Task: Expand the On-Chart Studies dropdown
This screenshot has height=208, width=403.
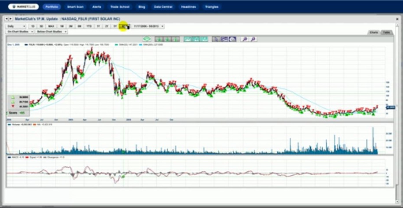Action: tap(20, 31)
